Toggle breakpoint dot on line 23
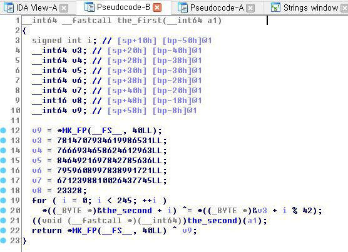 pos(3,241)
